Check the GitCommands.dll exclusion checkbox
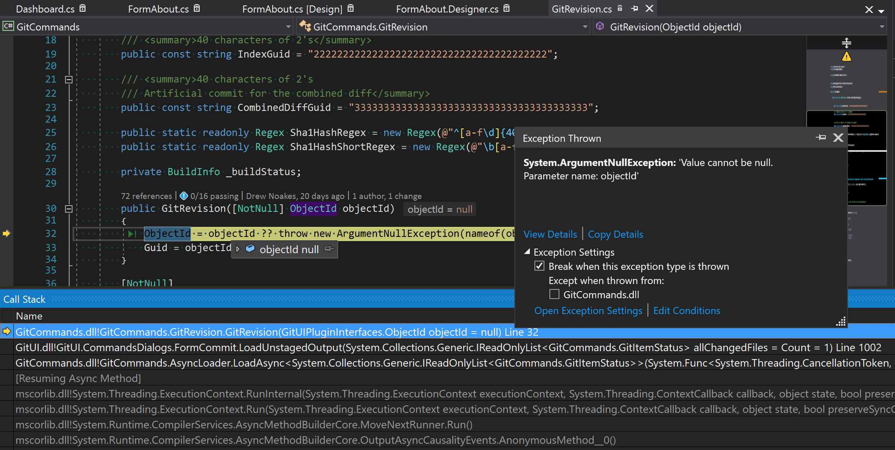895x450 pixels. 554,294
